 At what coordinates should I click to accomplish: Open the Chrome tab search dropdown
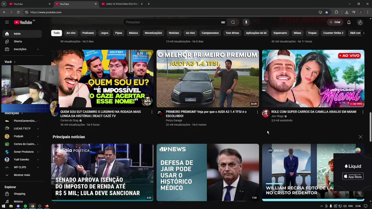[x=4, y=4]
